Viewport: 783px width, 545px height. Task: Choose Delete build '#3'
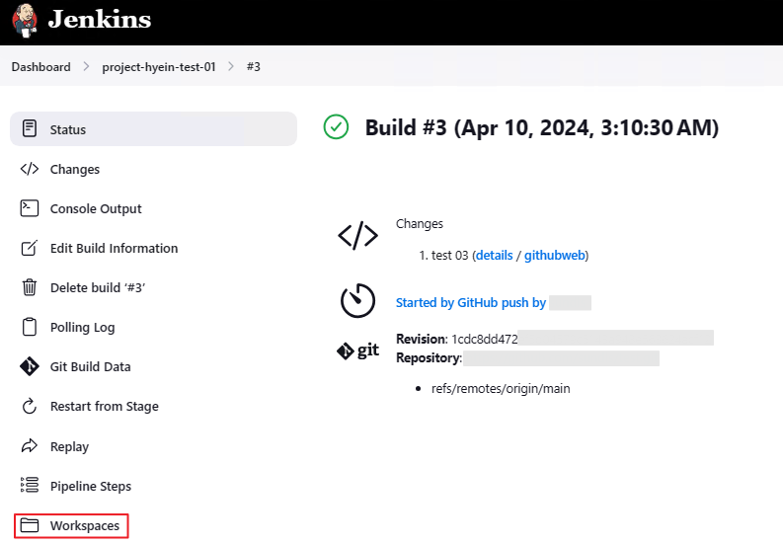point(98,287)
